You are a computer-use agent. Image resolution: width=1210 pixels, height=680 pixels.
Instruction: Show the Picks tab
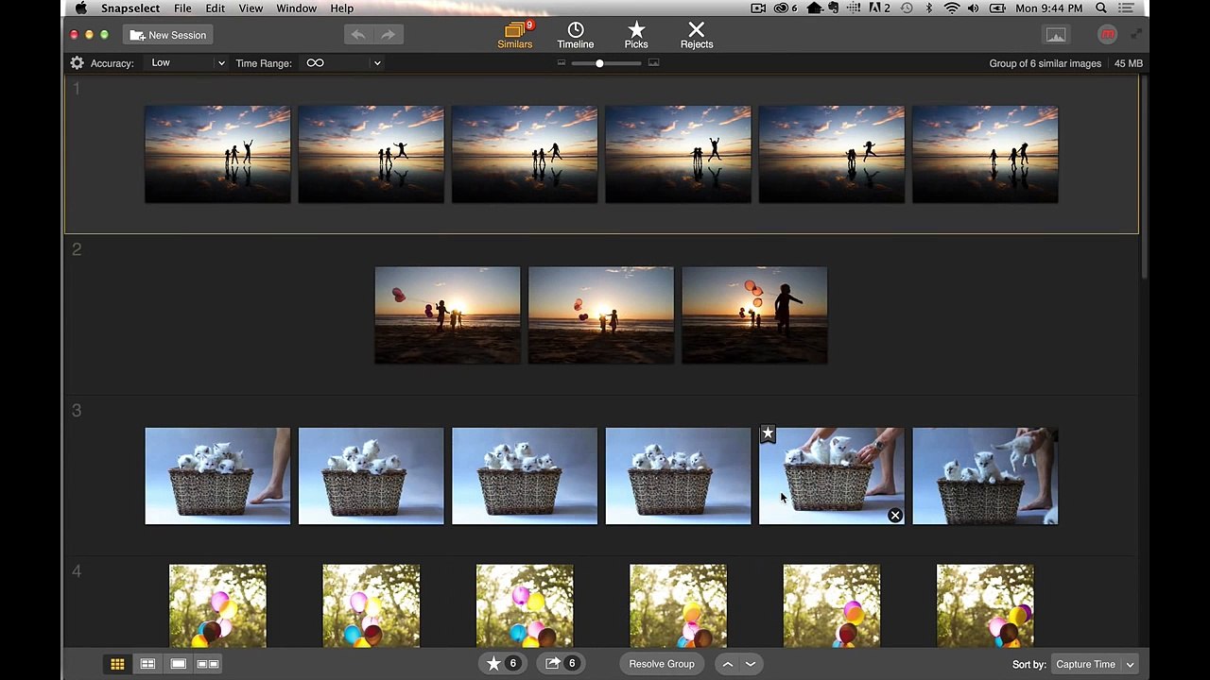click(x=636, y=36)
